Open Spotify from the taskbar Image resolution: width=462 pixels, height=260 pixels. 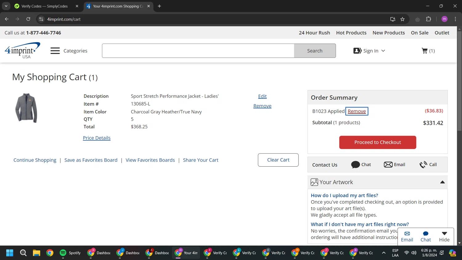(70, 253)
